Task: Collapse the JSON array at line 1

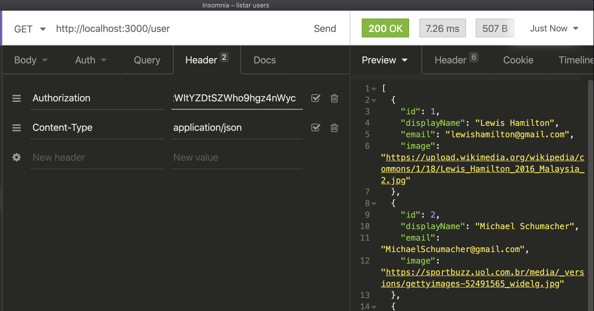Action: (x=374, y=89)
